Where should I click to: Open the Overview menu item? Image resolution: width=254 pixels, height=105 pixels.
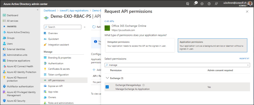click(53, 33)
